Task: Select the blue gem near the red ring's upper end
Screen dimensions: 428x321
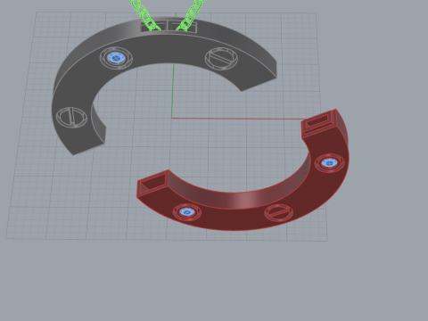Action: pyautogui.click(x=329, y=162)
